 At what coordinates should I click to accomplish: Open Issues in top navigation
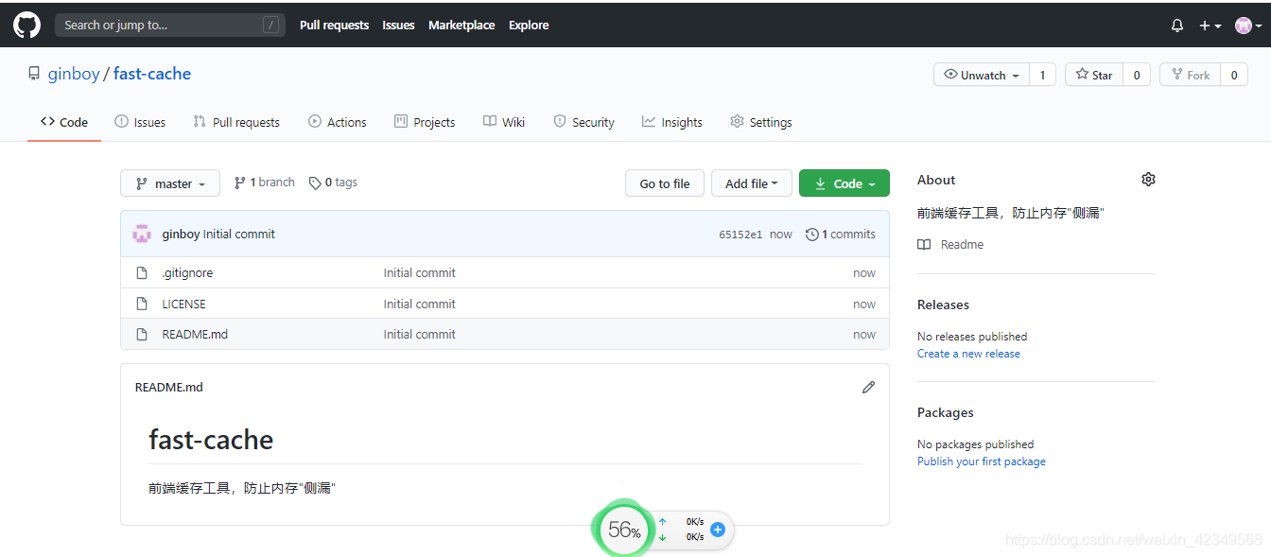click(398, 26)
